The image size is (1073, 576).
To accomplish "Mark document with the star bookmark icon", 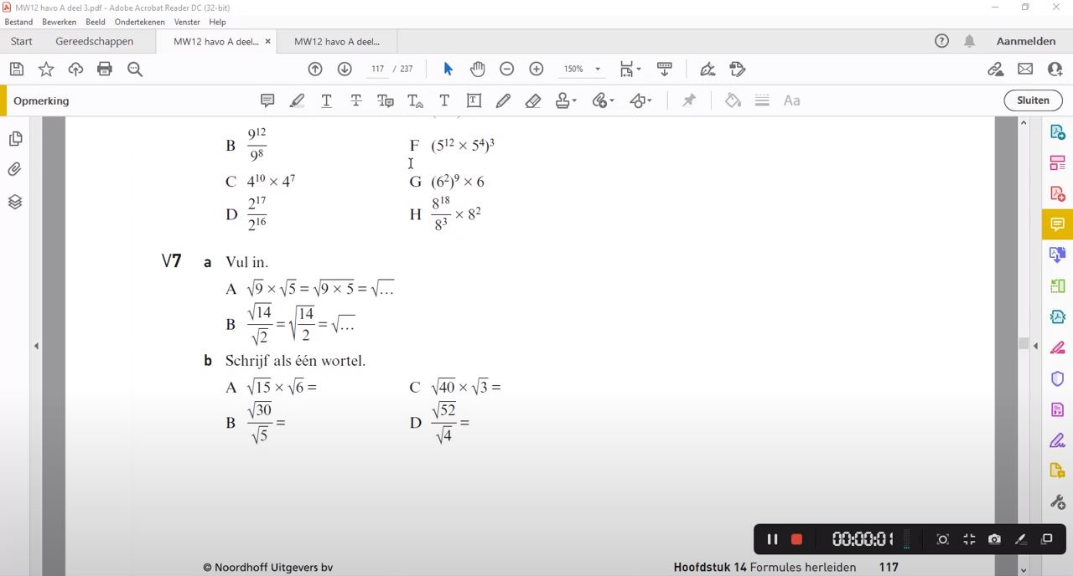I will (x=46, y=69).
